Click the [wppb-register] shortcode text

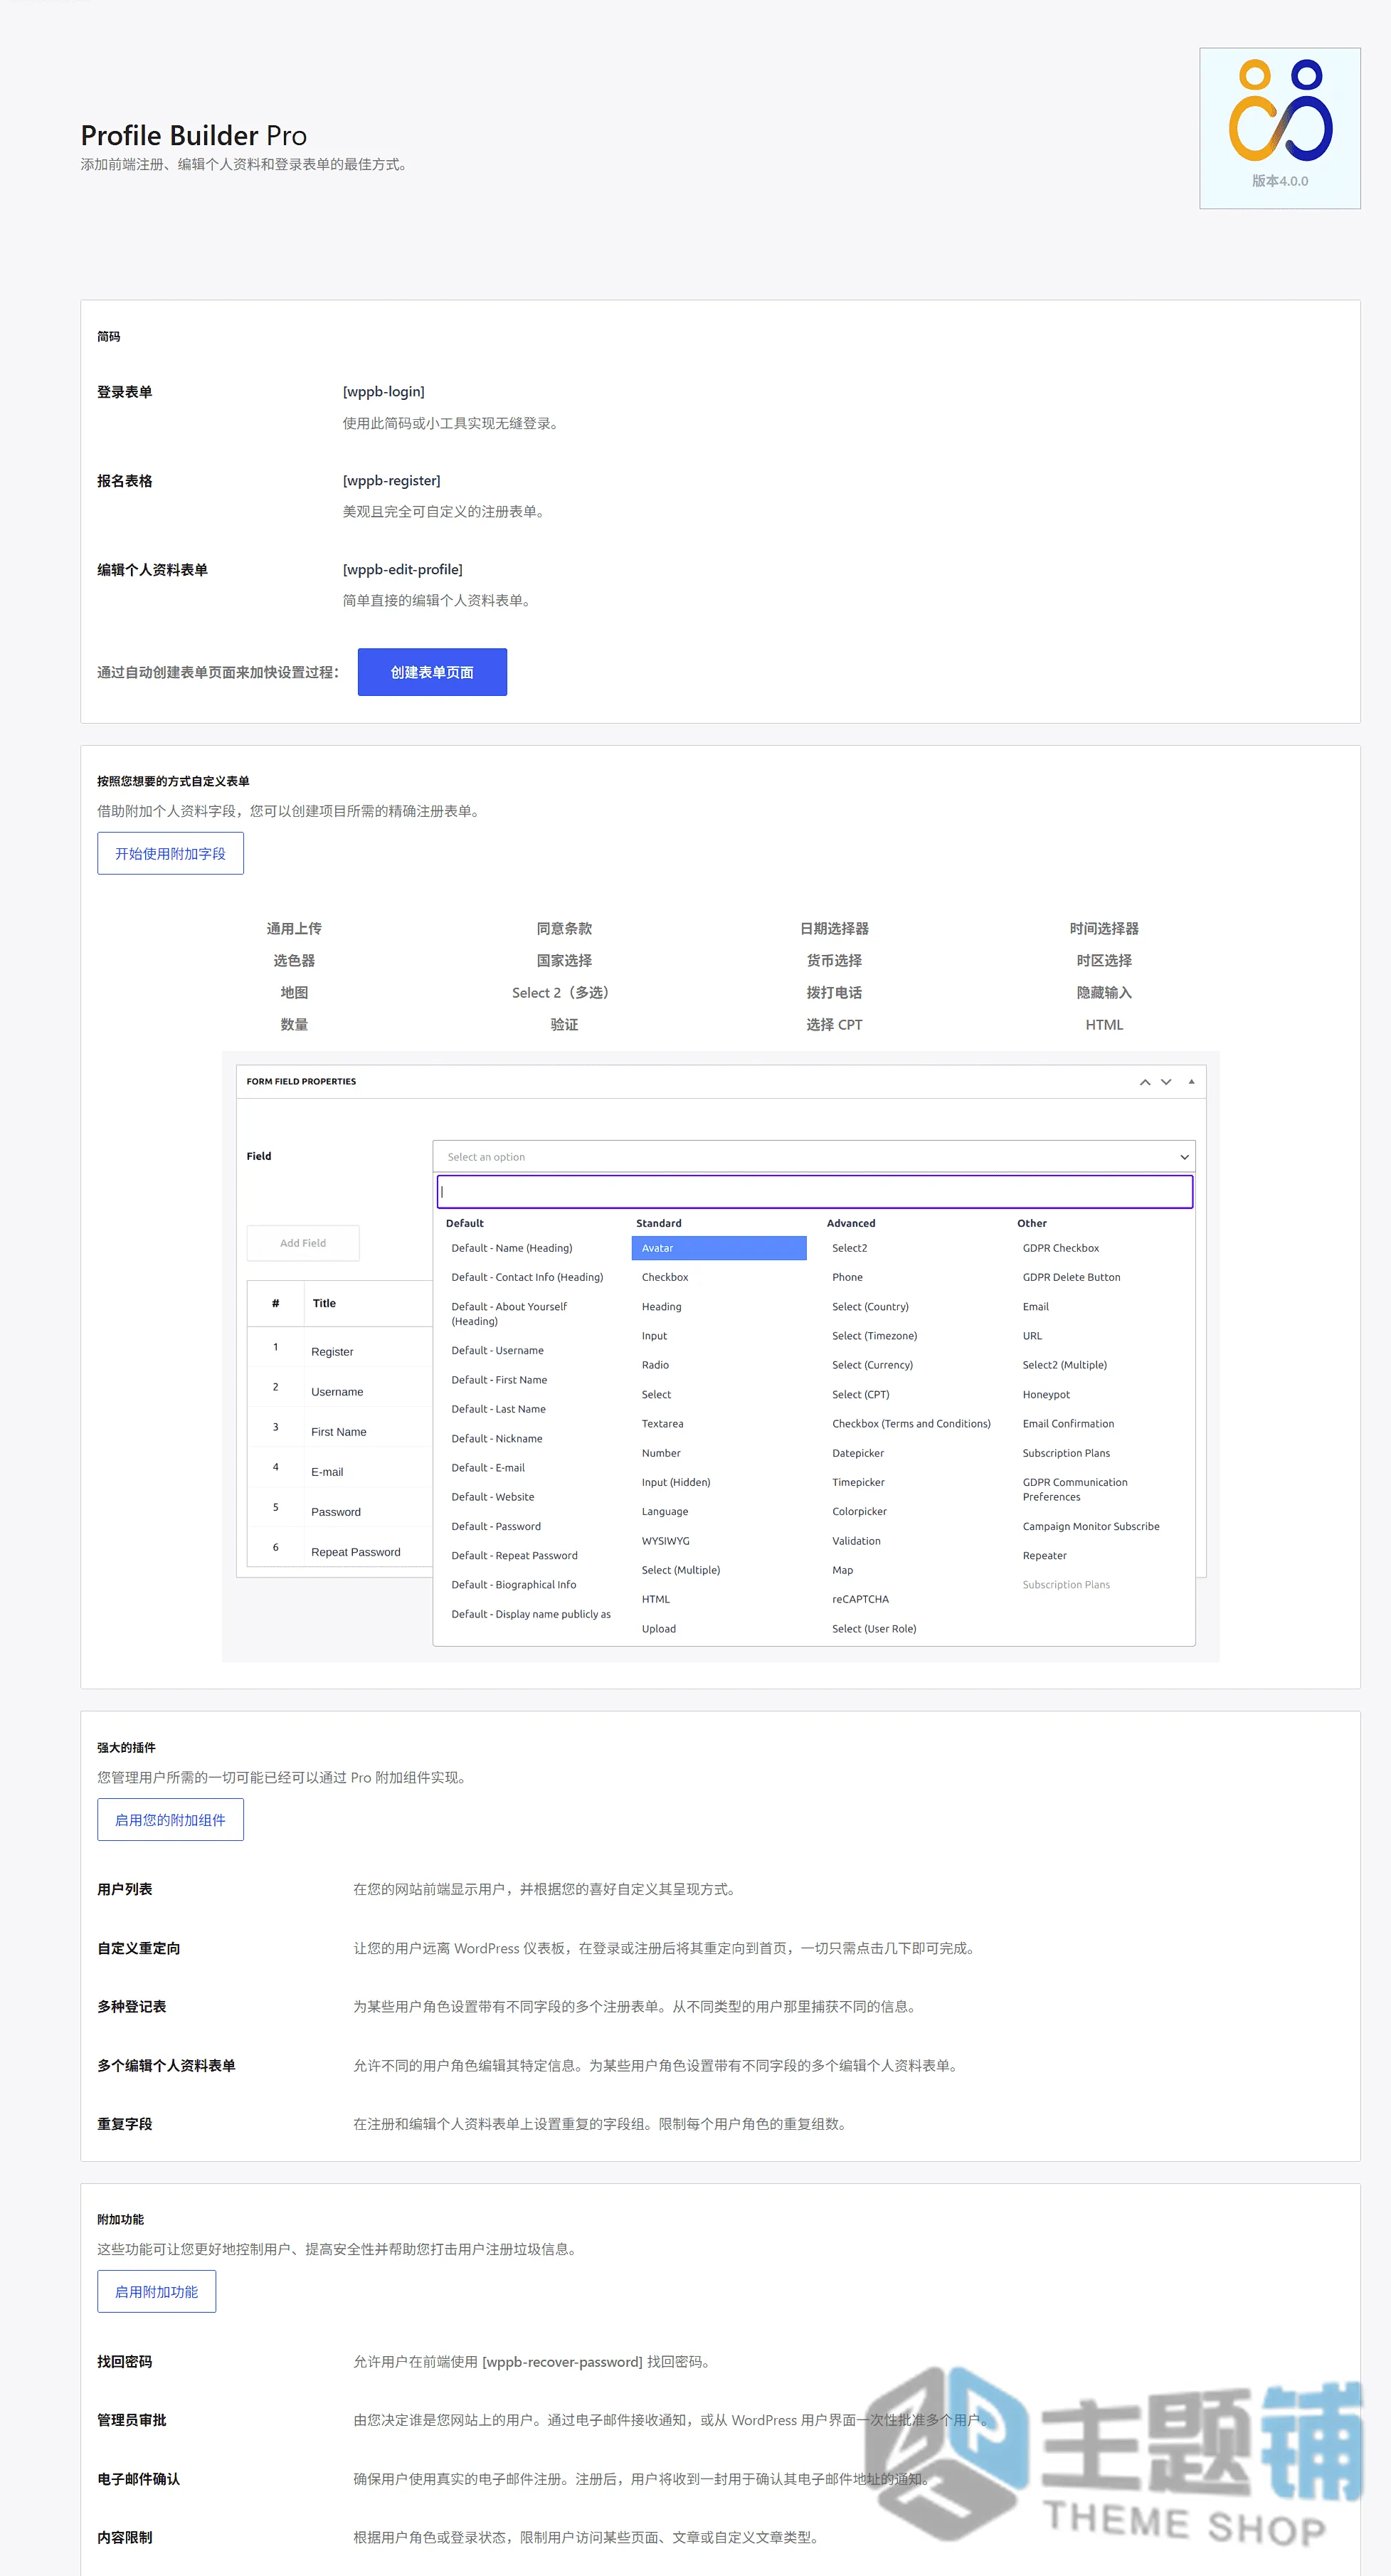pyautogui.click(x=391, y=480)
